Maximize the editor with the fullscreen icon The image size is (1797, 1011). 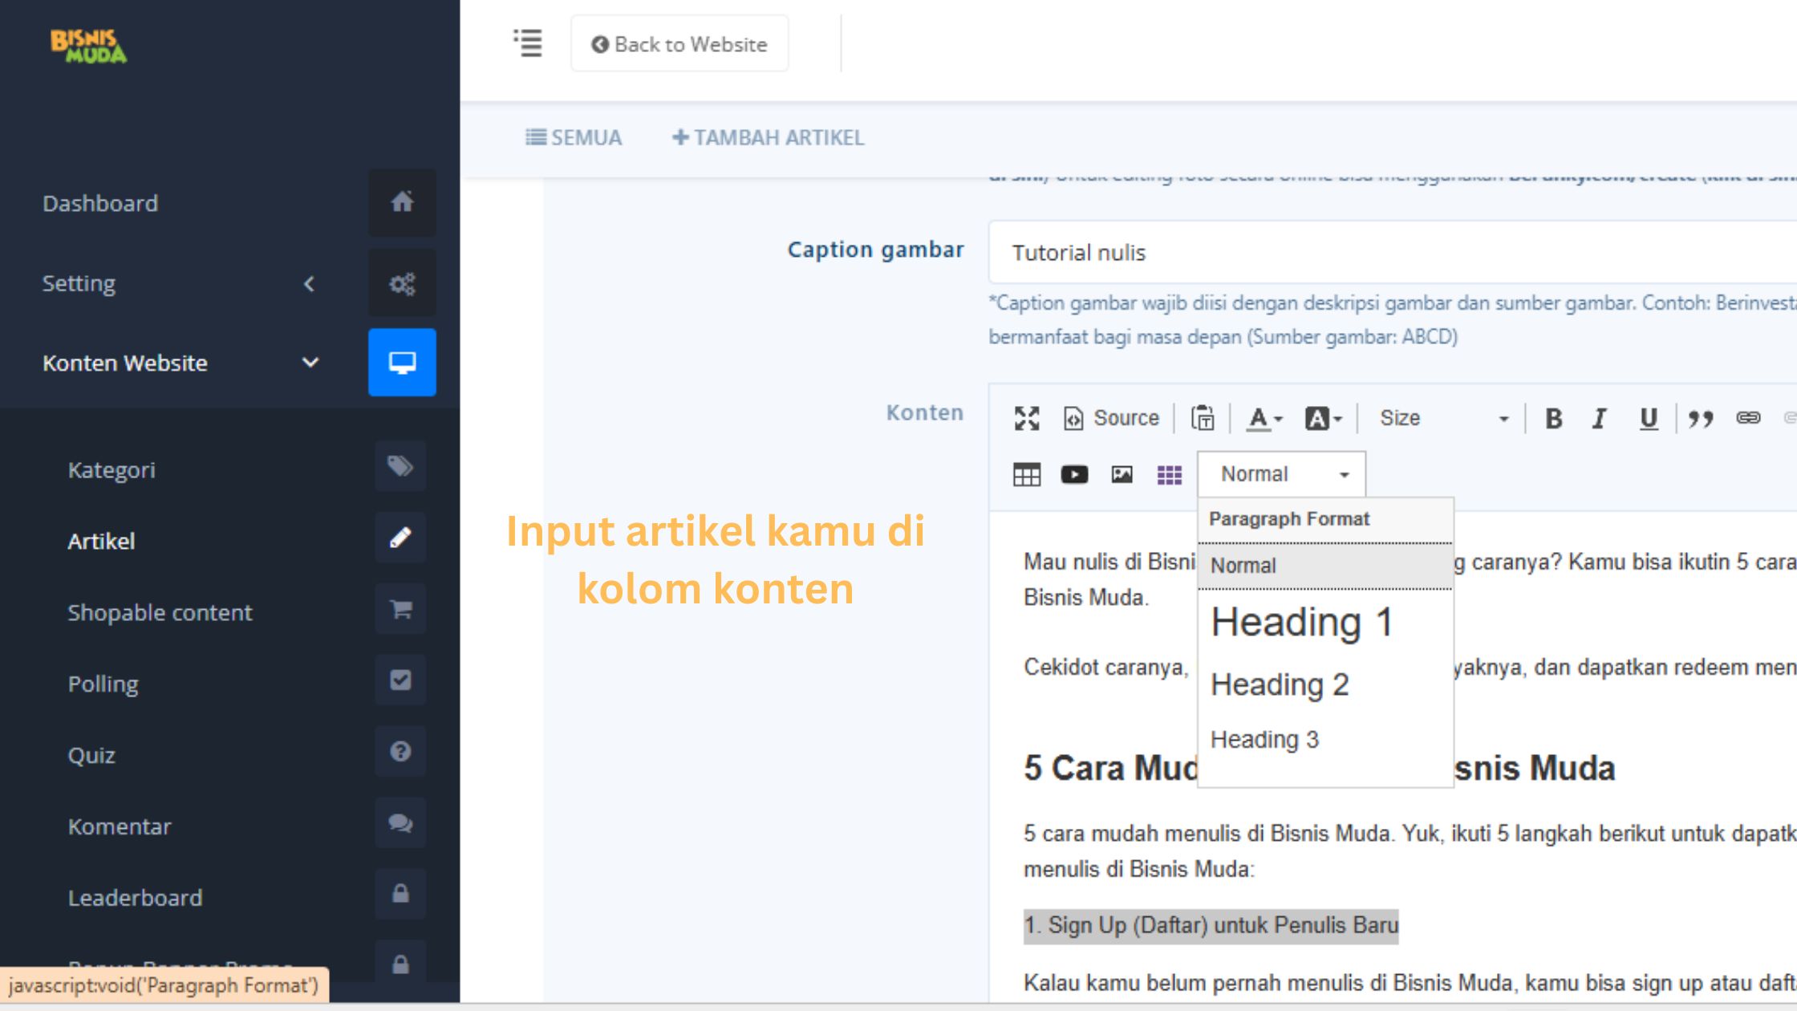1027,418
